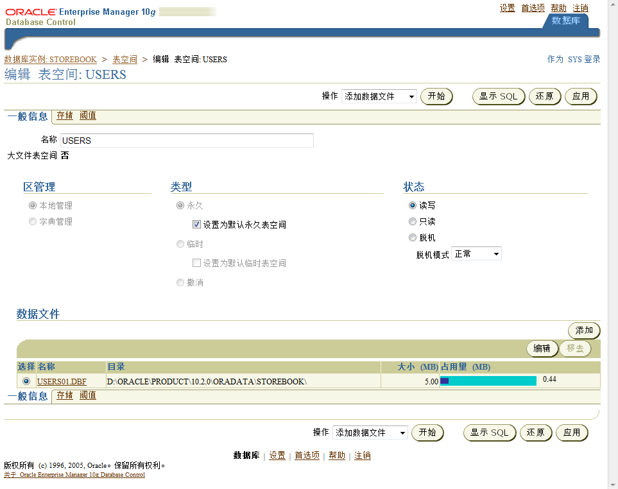Switch to the 阈值 tab
The width and height of the screenshot is (618, 489).
(88, 116)
